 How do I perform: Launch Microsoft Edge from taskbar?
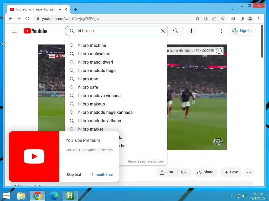tap(54, 196)
